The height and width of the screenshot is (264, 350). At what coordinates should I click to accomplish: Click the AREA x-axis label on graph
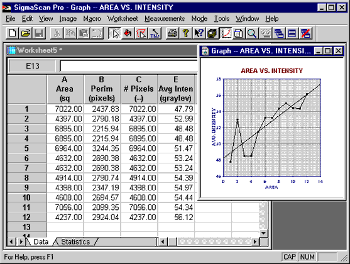coord(271,187)
